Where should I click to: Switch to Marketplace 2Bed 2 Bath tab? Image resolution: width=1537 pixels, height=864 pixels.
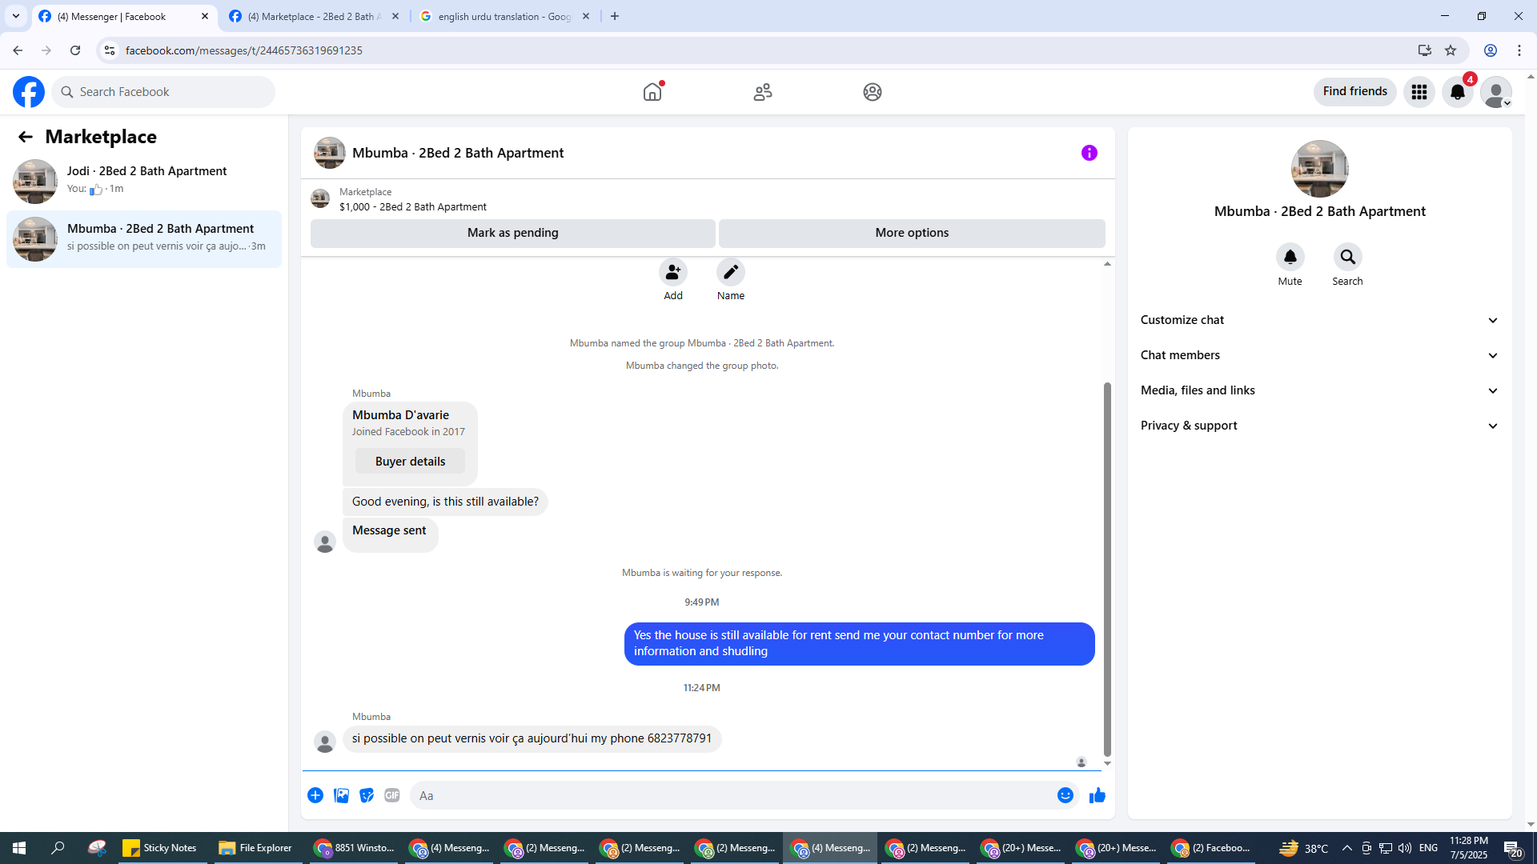(314, 16)
